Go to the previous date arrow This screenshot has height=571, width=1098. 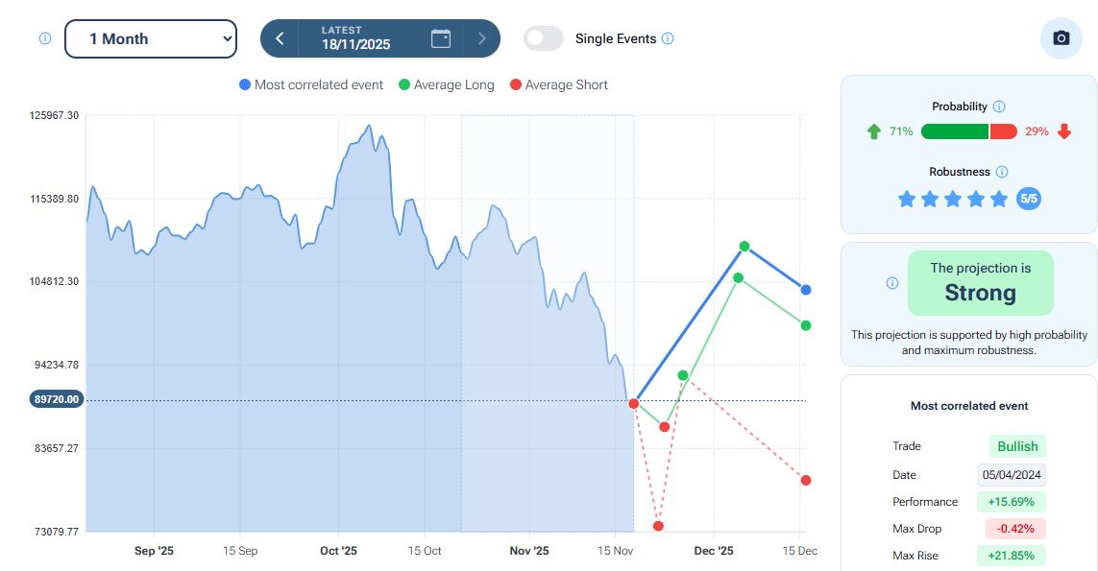[280, 38]
